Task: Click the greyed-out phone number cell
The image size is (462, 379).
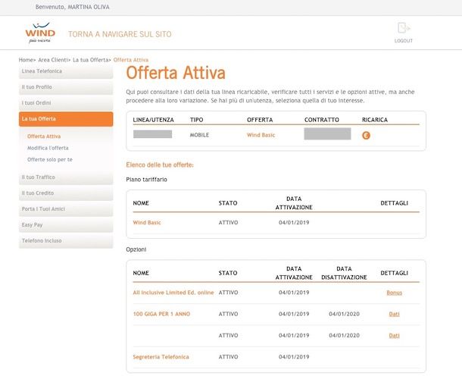Action: (x=153, y=134)
